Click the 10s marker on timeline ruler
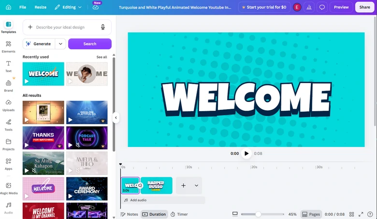377x219 pixels. point(189,167)
